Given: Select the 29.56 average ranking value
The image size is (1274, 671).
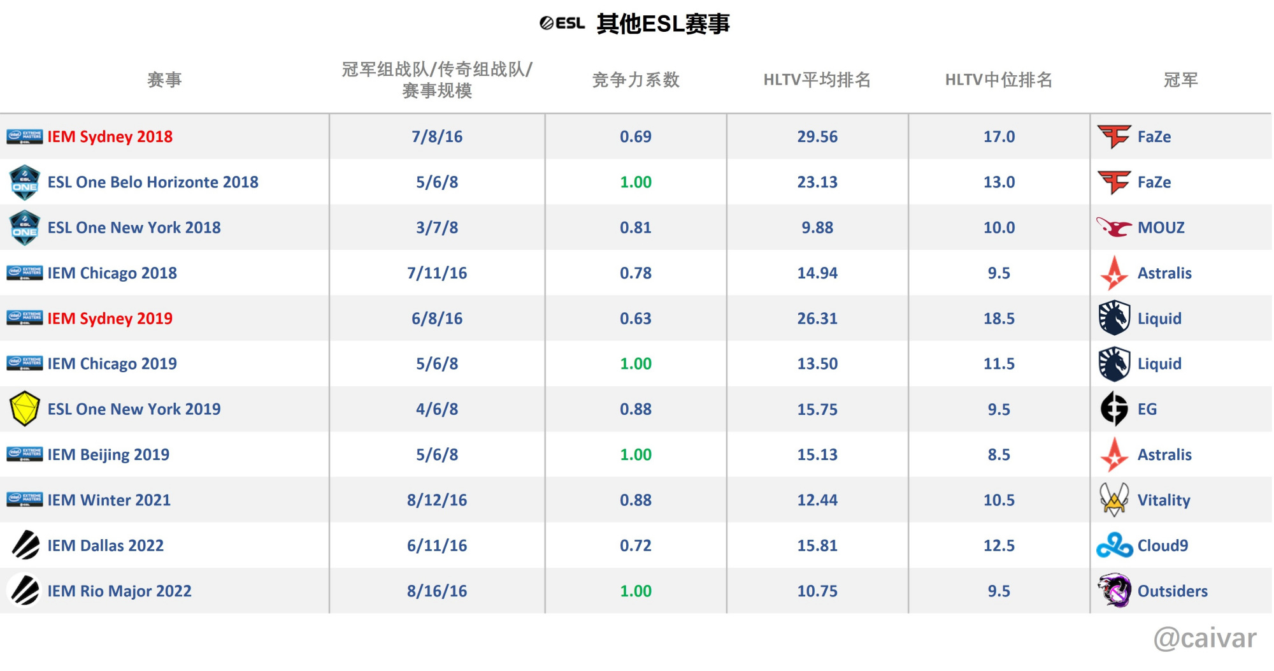Looking at the screenshot, I should click(x=817, y=136).
